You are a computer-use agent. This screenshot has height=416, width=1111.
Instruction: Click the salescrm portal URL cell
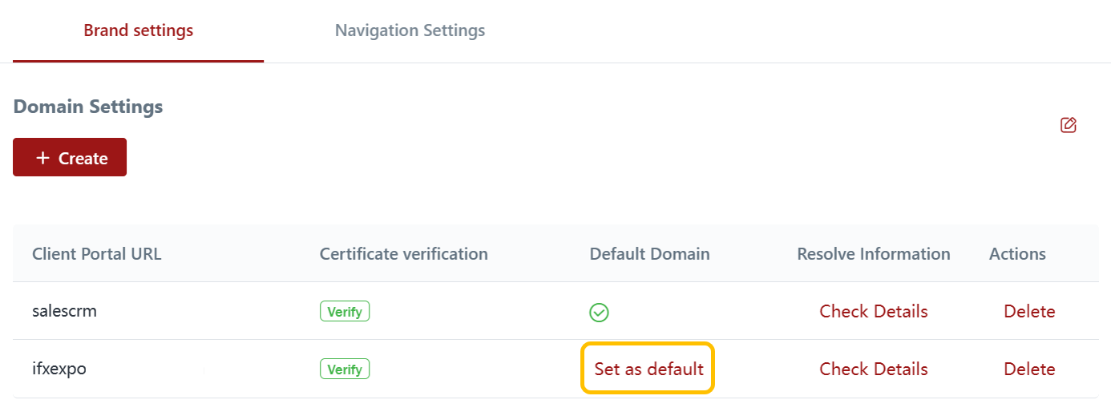pyautogui.click(x=65, y=311)
